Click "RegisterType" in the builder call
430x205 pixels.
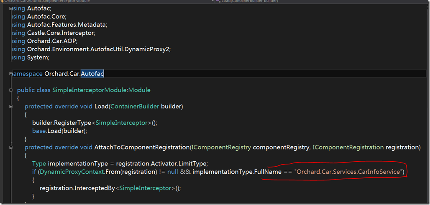click(73, 123)
